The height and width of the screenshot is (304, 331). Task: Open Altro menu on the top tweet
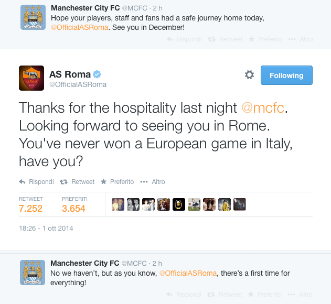tap(304, 39)
